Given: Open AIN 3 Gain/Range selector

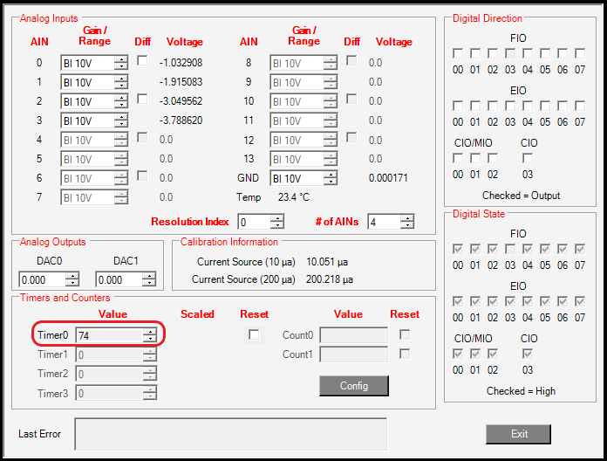Looking at the screenshot, I should pyautogui.click(x=93, y=120).
